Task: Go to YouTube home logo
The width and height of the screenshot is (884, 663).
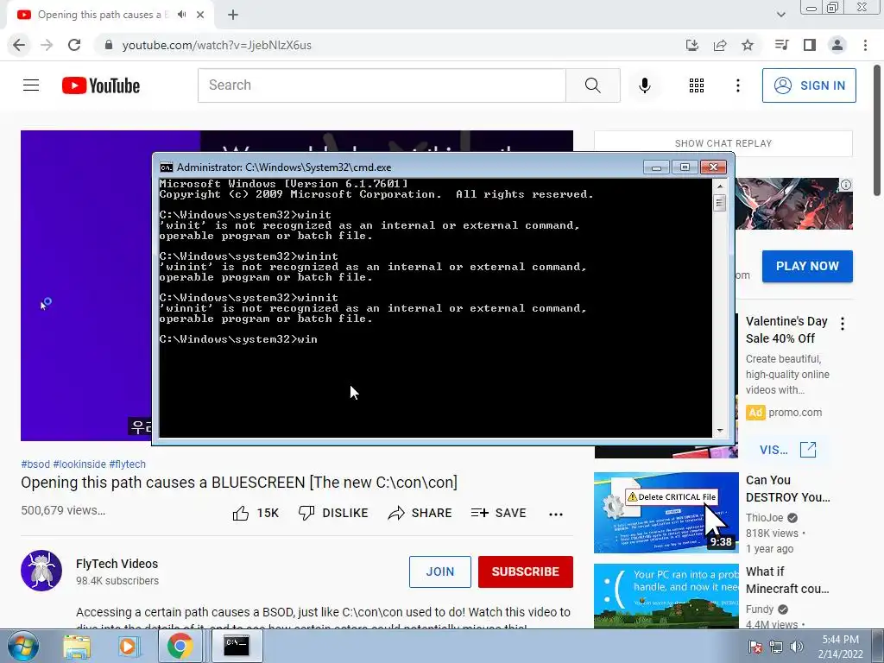Action: (101, 85)
